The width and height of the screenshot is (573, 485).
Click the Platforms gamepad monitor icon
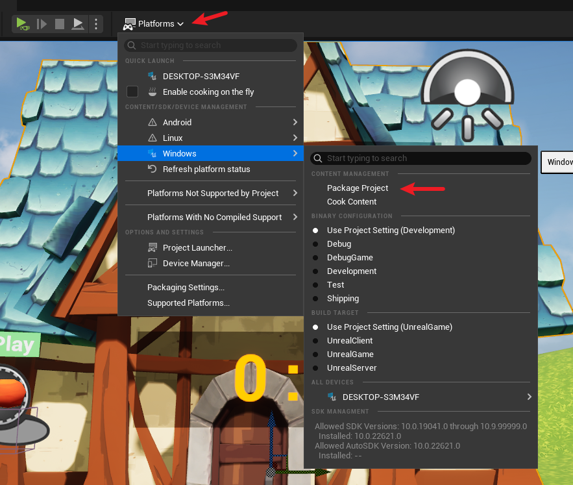(129, 24)
